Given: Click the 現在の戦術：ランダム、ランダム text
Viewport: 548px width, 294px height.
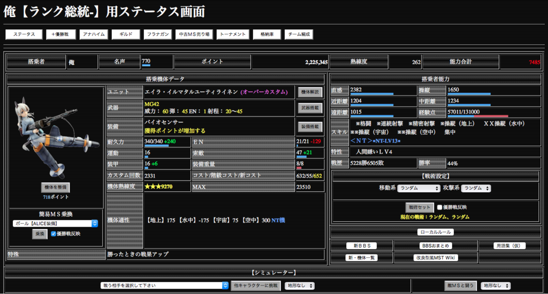Looking at the screenshot, I should pyautogui.click(x=435, y=217).
